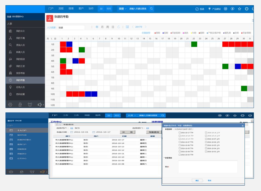The width and height of the screenshot is (261, 191).
Task: Click the star favorites icon in top bar
Action: point(239,9)
